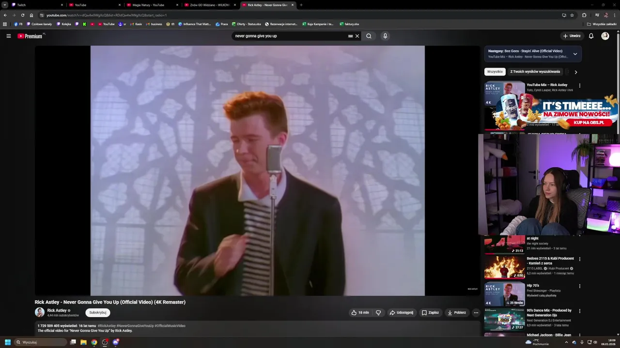Switch to the Znów GO Widziano tab
Viewport: 620px width, 348px height.
click(210, 5)
